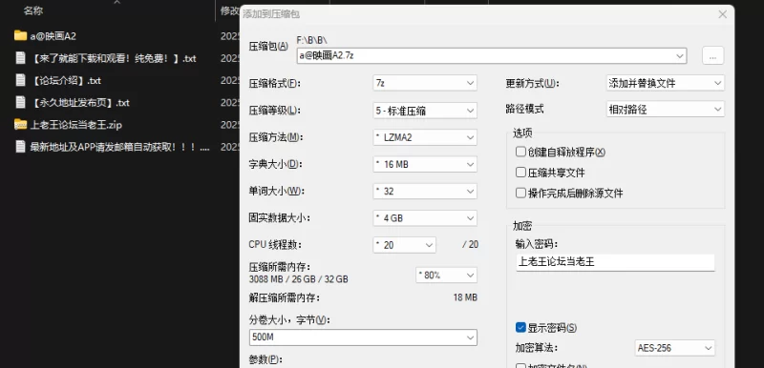Screen dimensions: 764x368
Task: Select the a@映画A2 folder name
Action: (53, 36)
